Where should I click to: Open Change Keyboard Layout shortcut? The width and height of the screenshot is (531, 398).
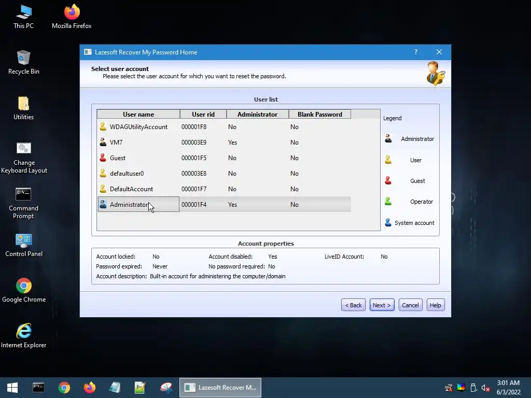tap(24, 158)
